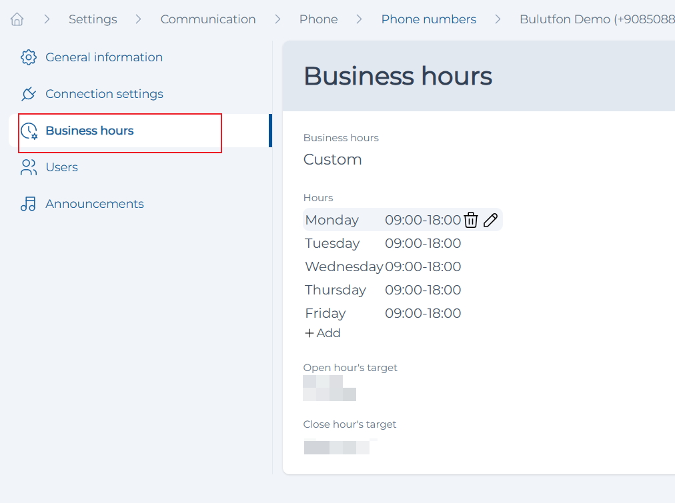Open the Settings breadcrumb item
Viewport: 675px width, 503px height.
tap(93, 19)
